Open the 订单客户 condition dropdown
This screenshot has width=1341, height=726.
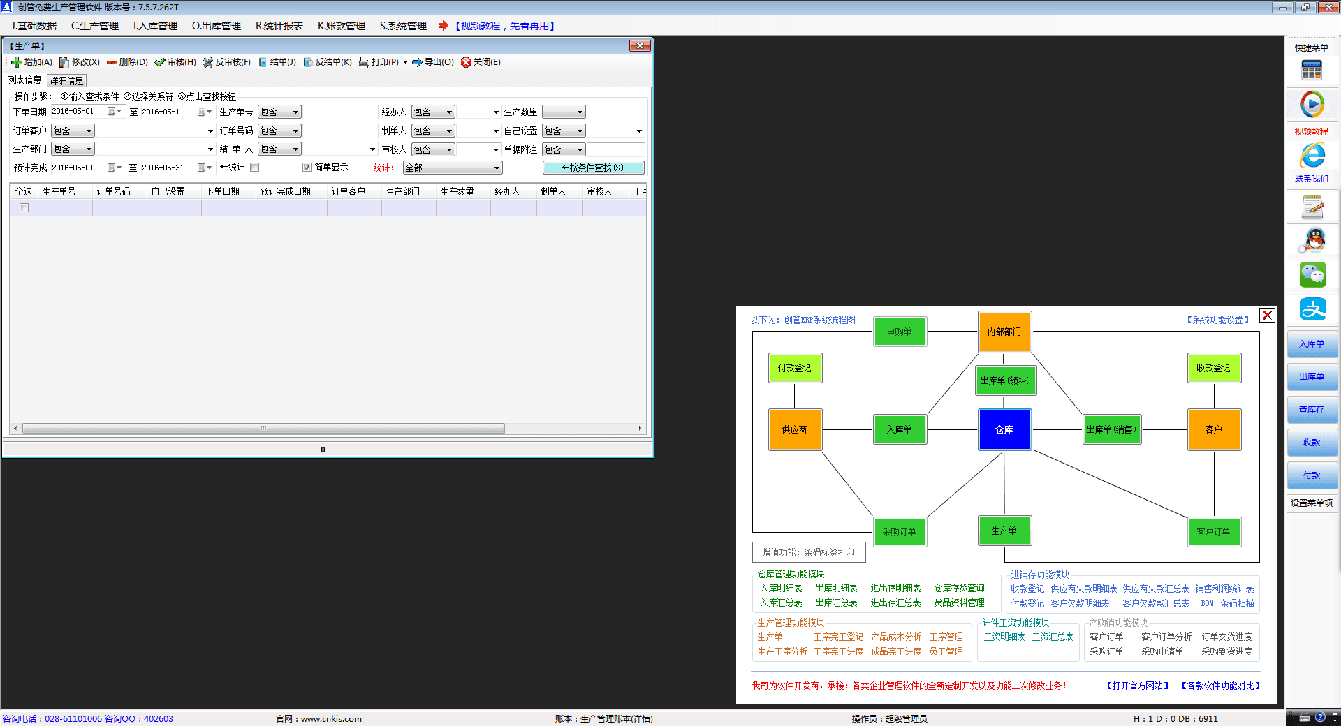click(x=73, y=131)
